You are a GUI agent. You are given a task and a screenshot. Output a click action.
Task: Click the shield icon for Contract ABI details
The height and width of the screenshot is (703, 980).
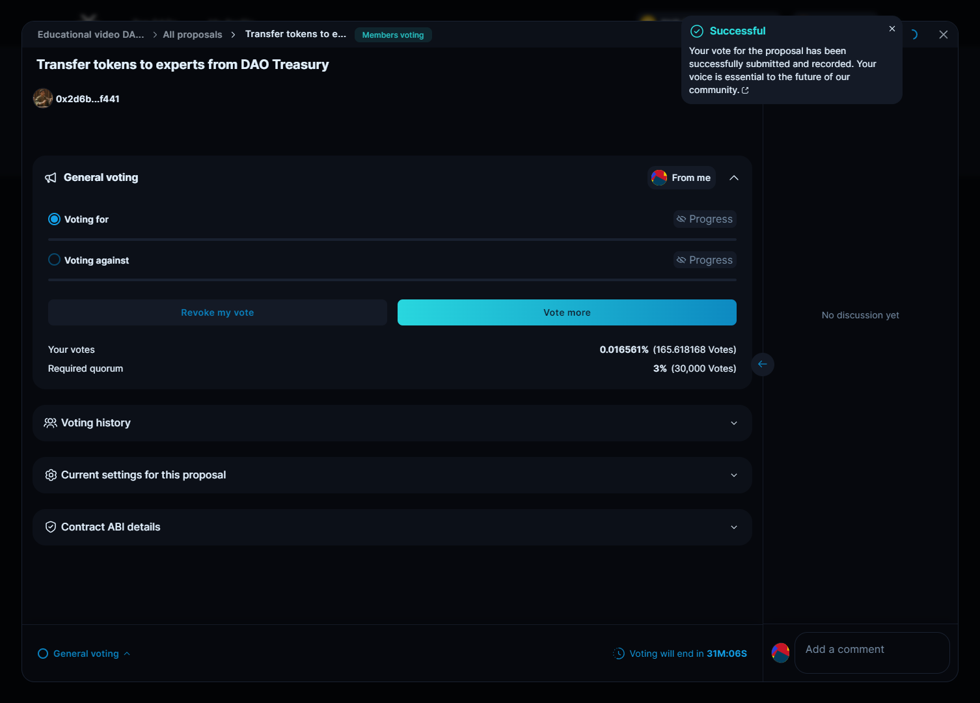click(x=51, y=527)
